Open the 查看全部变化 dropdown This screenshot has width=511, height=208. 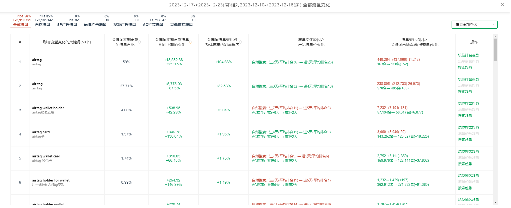(x=474, y=25)
